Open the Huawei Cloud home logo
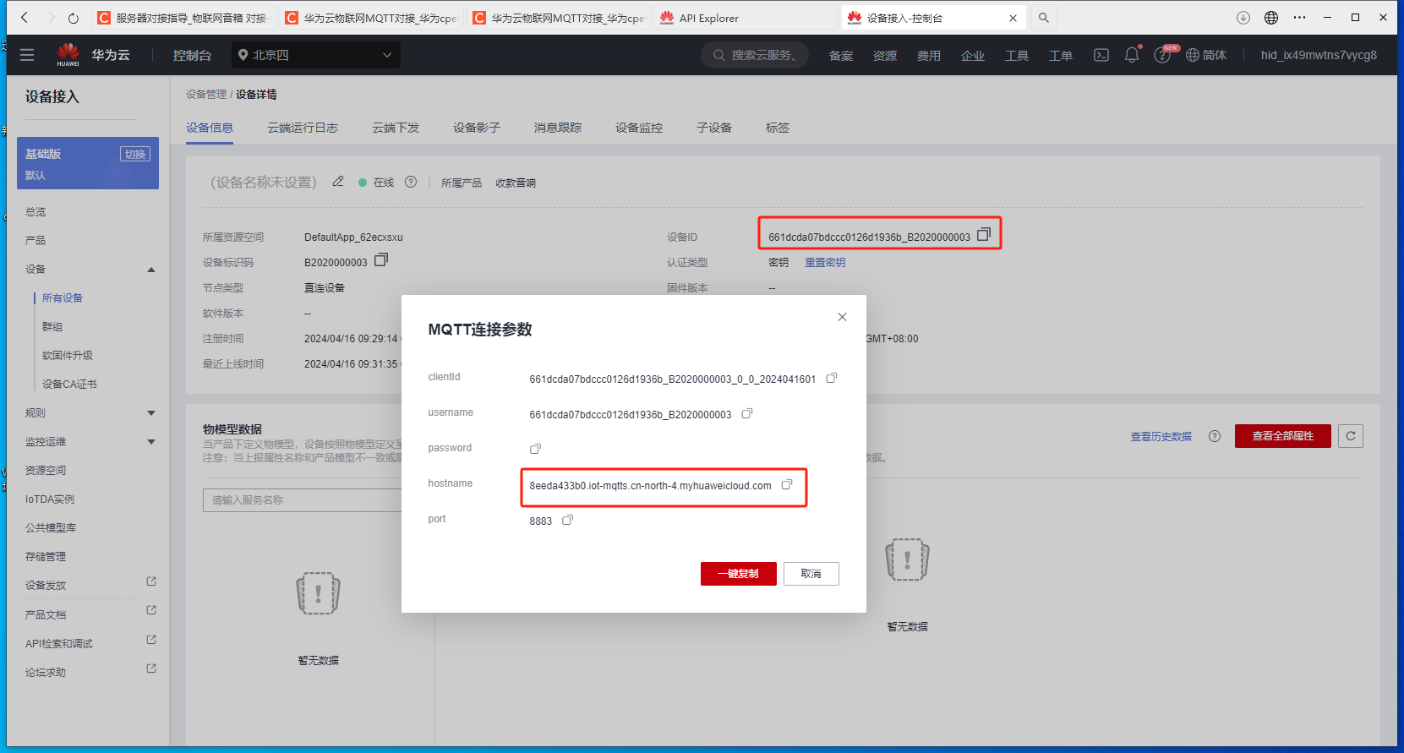Viewport: 1404px width, 753px height. [x=68, y=55]
